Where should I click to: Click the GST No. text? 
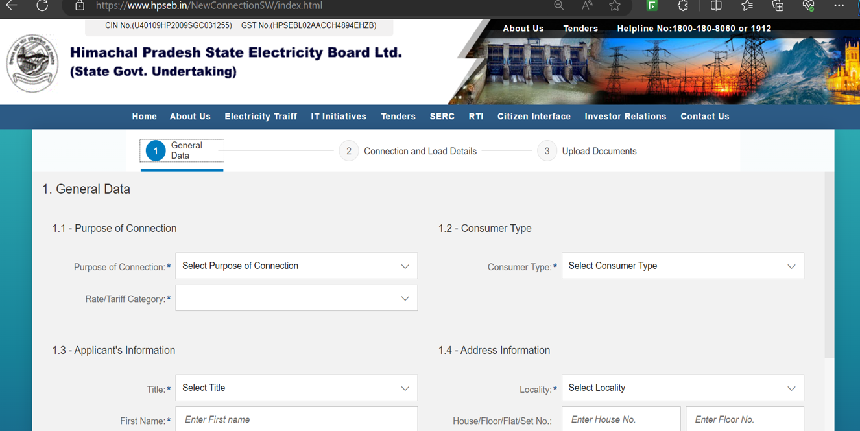click(309, 26)
